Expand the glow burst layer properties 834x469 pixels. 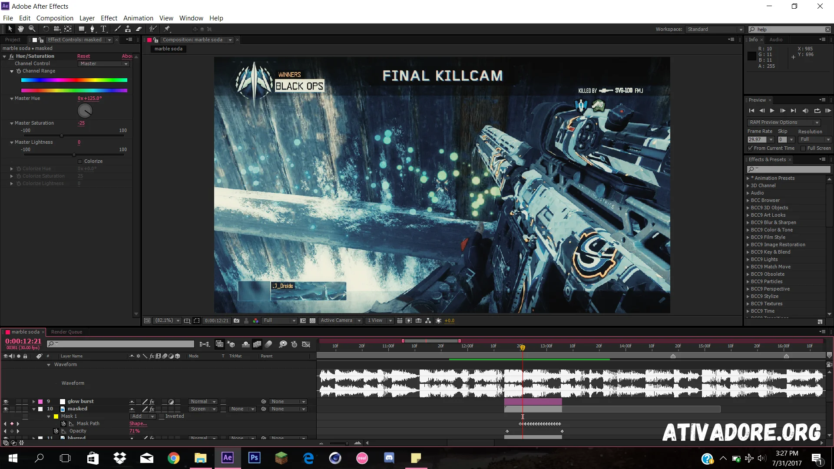coord(33,402)
